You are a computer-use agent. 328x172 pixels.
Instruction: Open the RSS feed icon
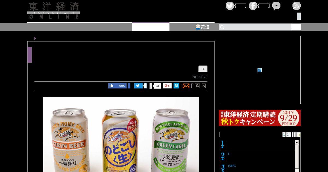tap(297, 6)
